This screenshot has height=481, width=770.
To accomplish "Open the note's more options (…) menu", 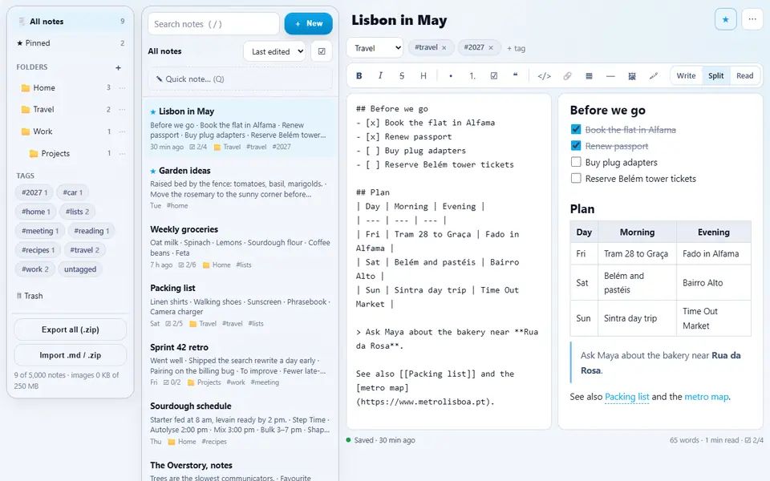I will pos(752,19).
